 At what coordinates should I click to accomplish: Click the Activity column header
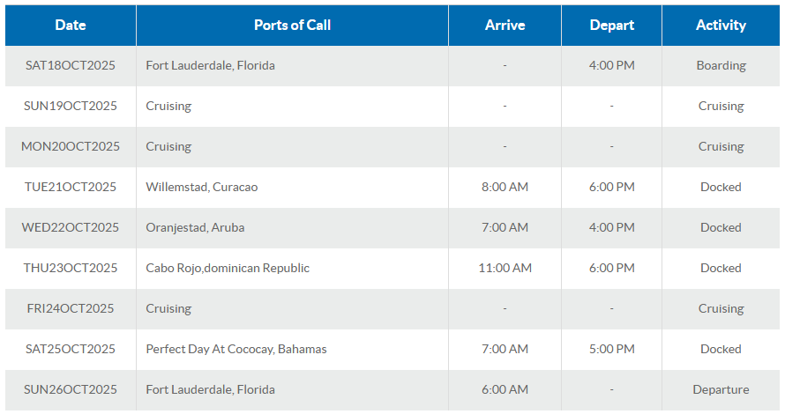point(721,26)
